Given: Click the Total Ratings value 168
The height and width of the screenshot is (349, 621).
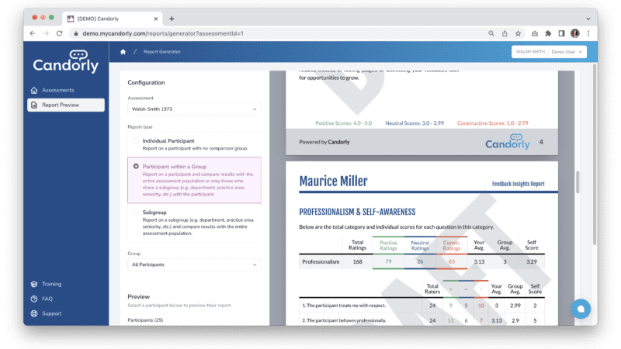Looking at the screenshot, I should [x=357, y=261].
